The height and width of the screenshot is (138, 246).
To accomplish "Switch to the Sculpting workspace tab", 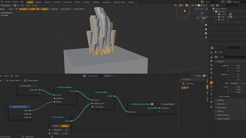I will point(47,2).
